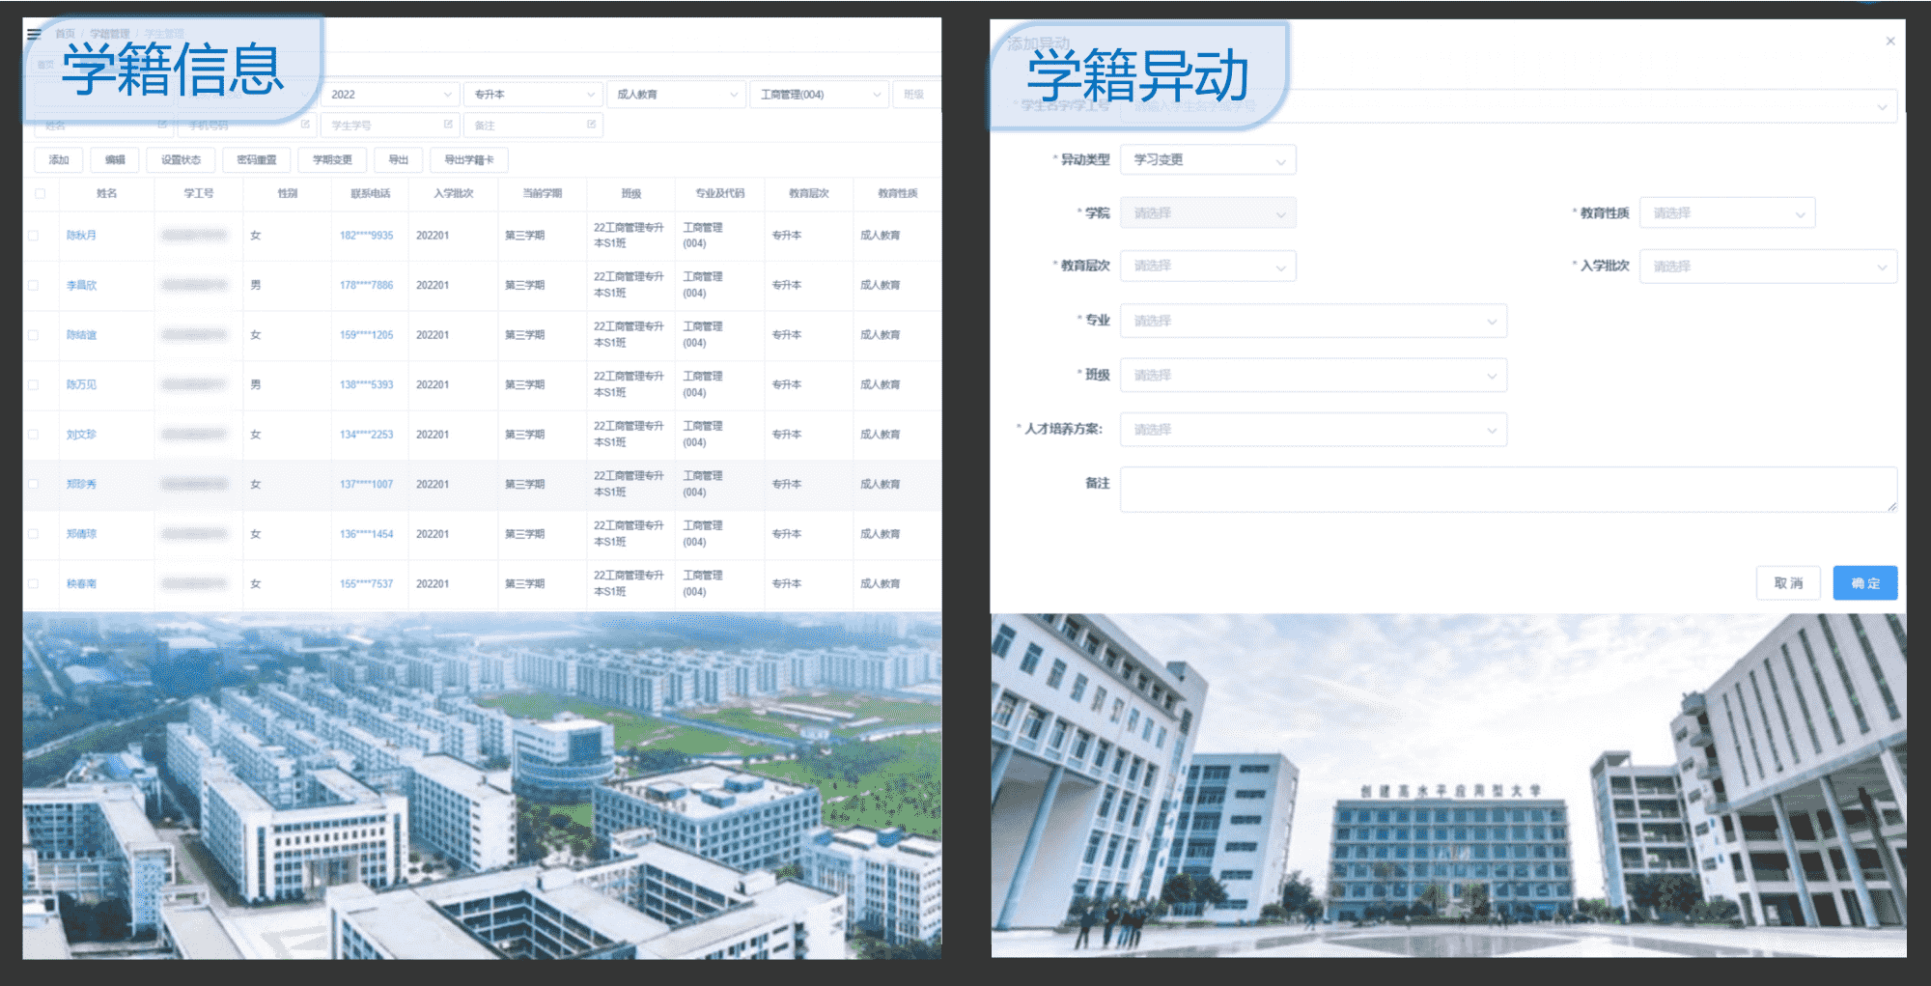1931x986 pixels.
Task: Open the 专业 dropdown in dialog
Action: [x=1313, y=321]
